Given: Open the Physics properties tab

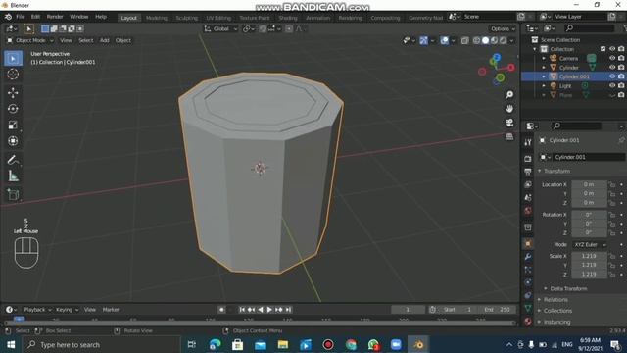Looking at the screenshot, I should [528, 282].
